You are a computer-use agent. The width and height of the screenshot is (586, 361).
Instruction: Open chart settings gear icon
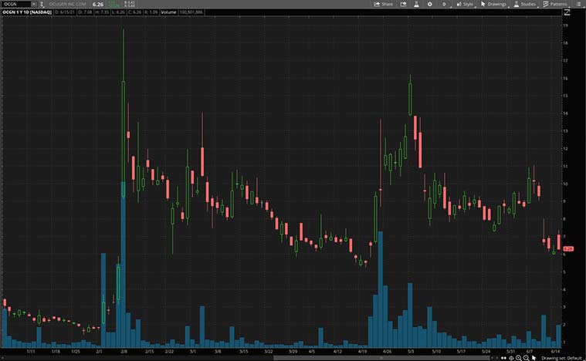pos(430,4)
